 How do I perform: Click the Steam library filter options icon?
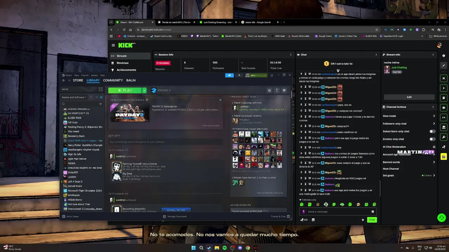coord(100,104)
